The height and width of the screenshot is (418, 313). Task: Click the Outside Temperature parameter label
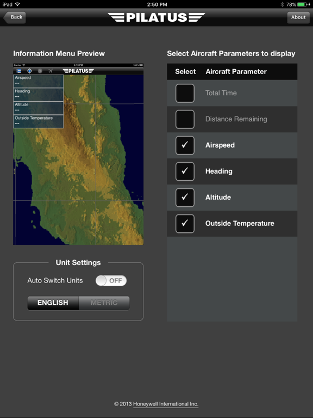tap(240, 223)
